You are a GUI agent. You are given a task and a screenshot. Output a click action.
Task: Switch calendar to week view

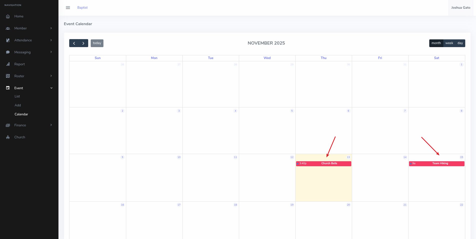point(449,43)
